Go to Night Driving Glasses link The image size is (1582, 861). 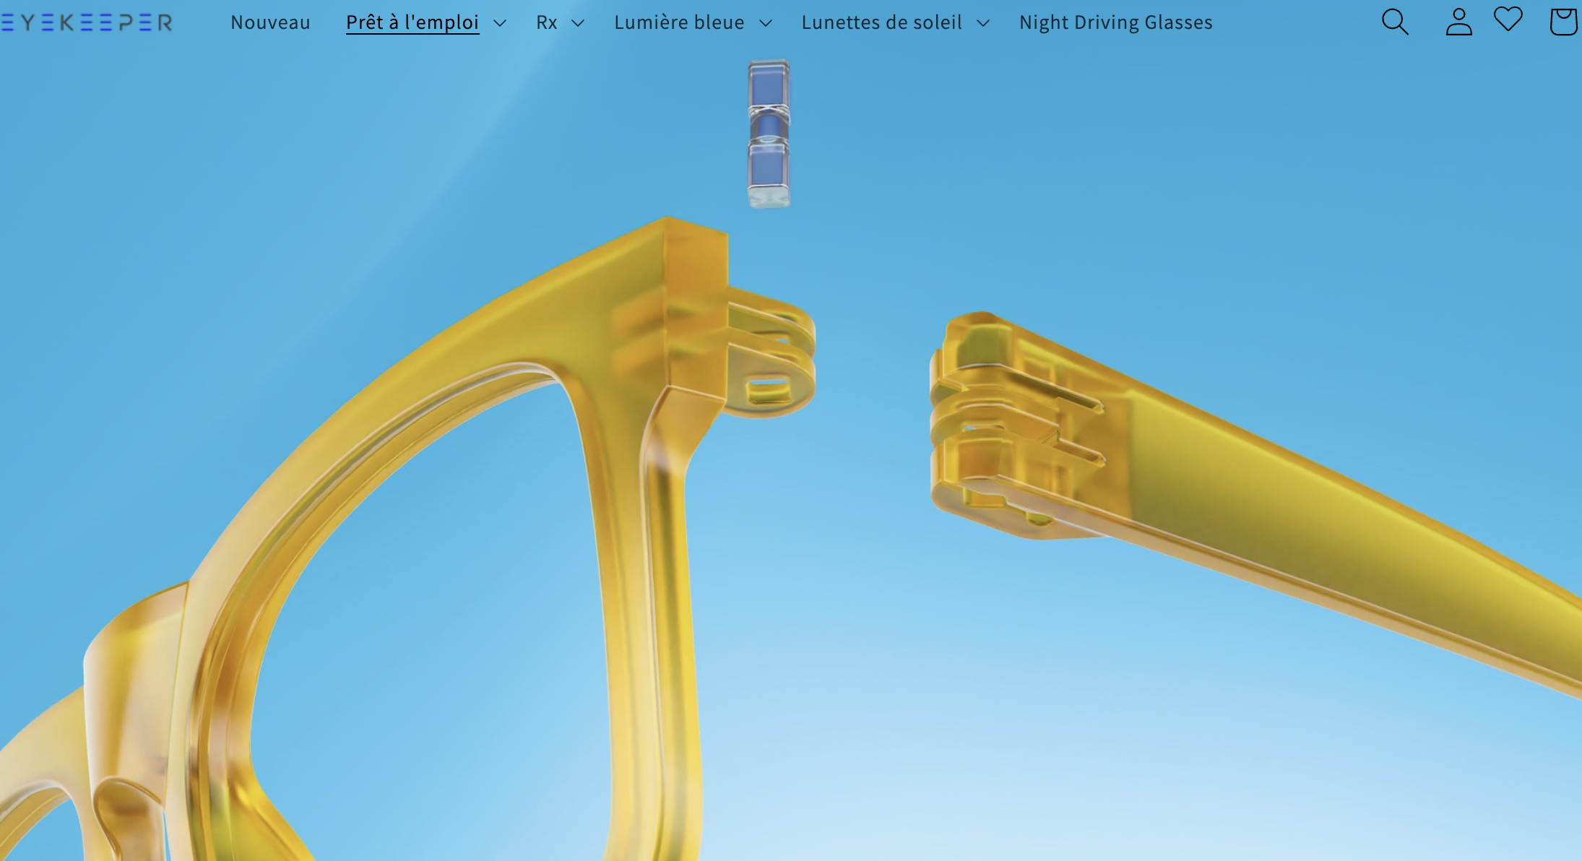click(1115, 23)
